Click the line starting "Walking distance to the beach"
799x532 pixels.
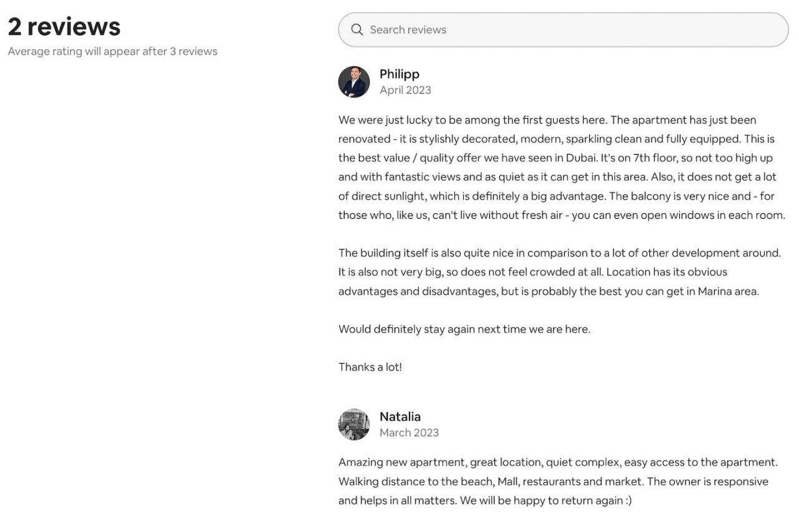(x=553, y=481)
